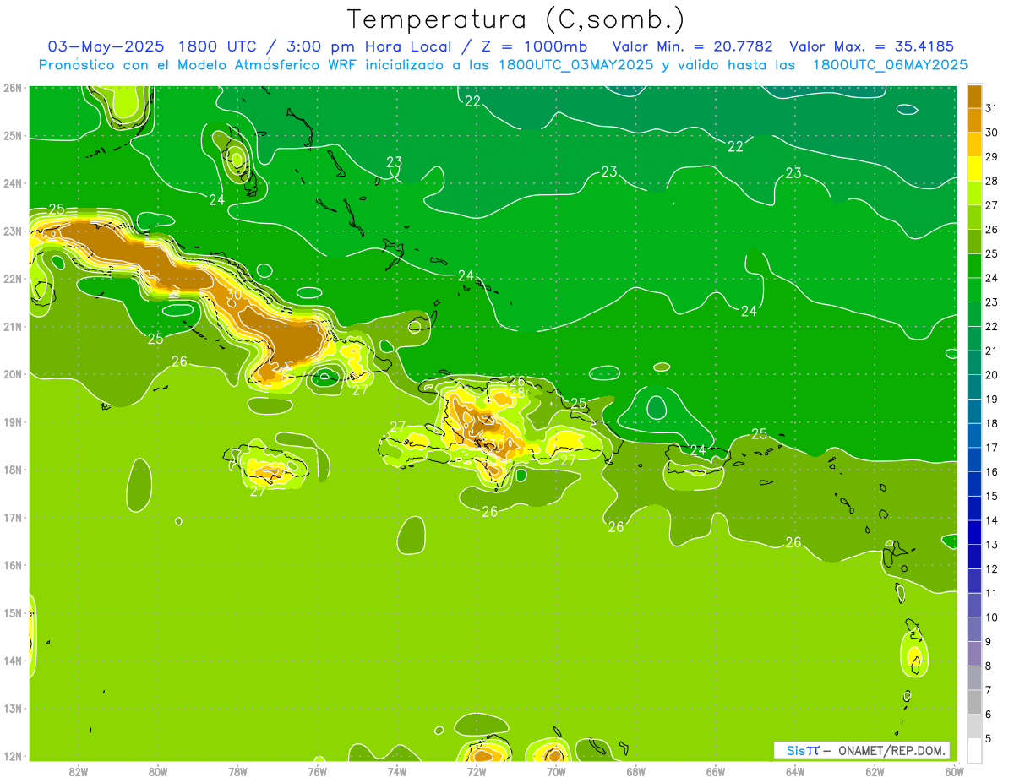The image size is (1014, 783).
Task: Click the '68W' longitude axis label
Action: (x=636, y=771)
